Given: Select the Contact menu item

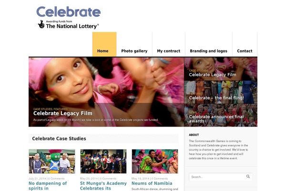Looking at the screenshot, I should [245, 51].
